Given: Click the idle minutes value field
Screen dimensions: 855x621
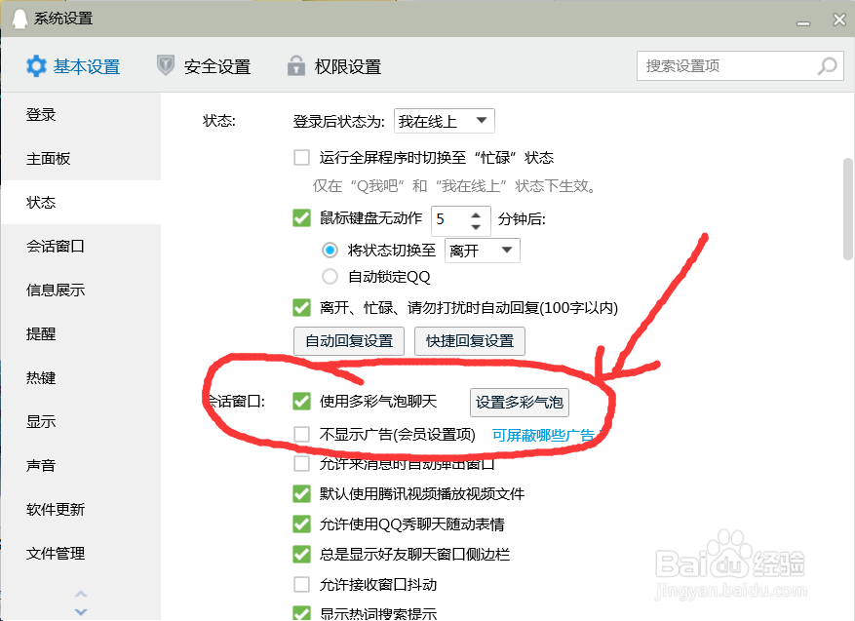Looking at the screenshot, I should [x=449, y=219].
